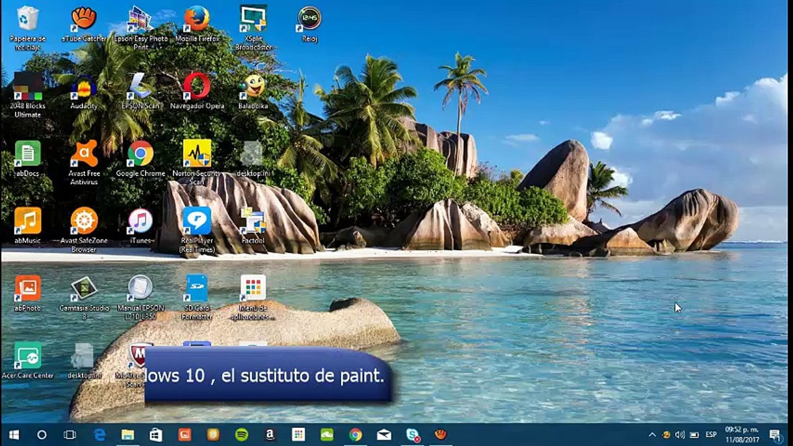
Task: Select the abDocs desktop icon
Action: pyautogui.click(x=28, y=159)
